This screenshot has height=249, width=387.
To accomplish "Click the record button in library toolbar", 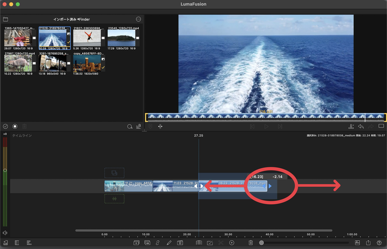I will tap(15, 127).
